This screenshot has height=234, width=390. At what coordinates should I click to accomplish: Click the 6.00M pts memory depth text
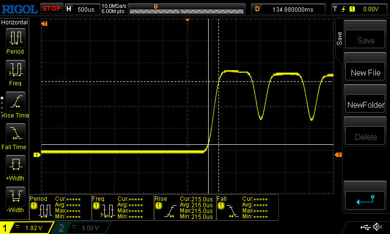(x=113, y=11)
